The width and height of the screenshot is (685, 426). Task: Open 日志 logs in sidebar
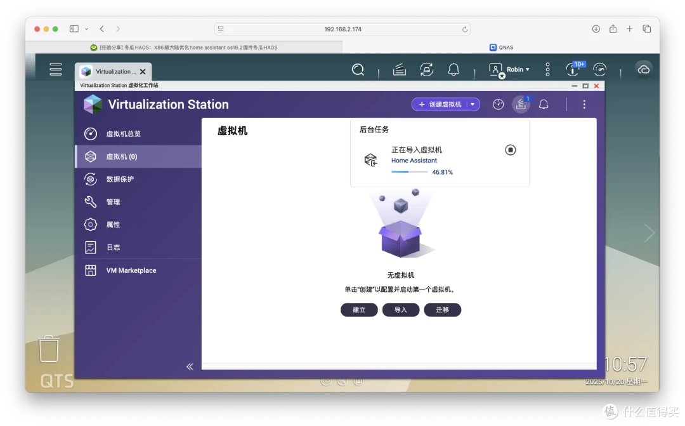pos(138,248)
